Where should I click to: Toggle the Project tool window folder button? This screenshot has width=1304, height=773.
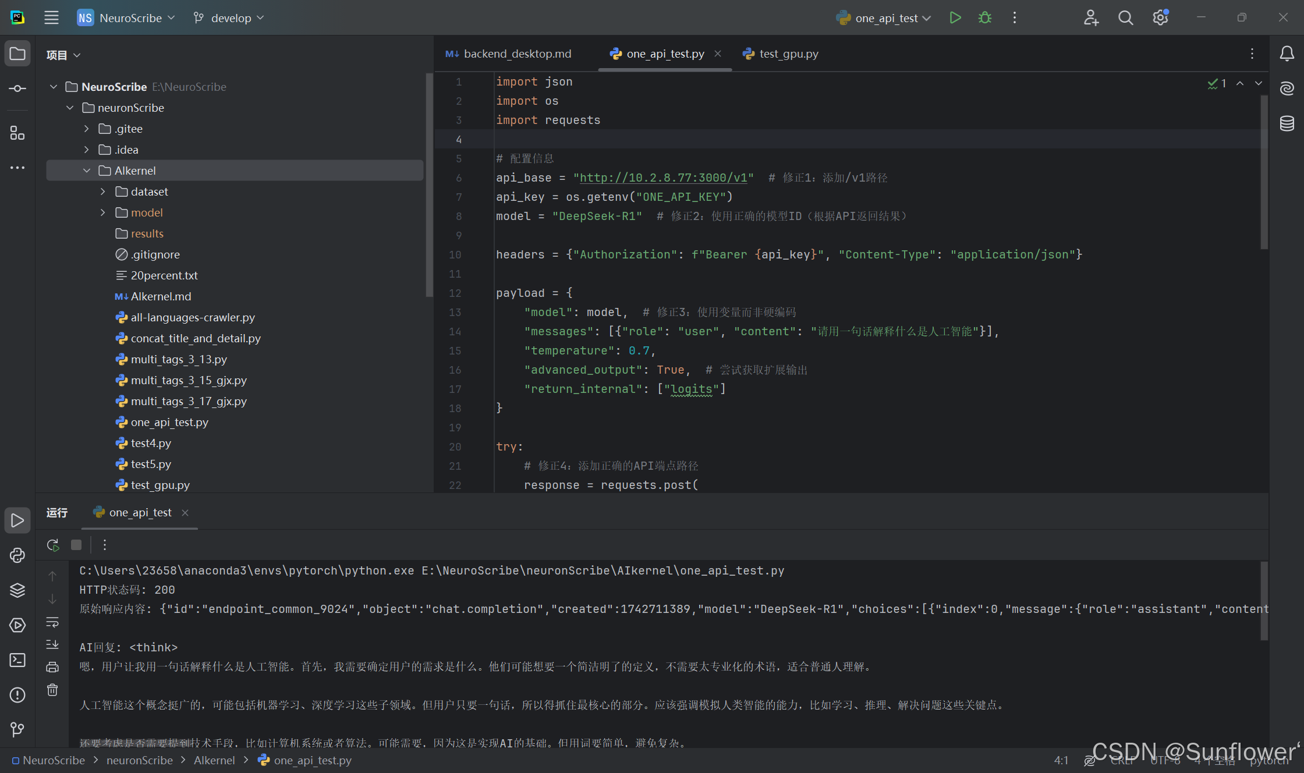click(x=17, y=54)
